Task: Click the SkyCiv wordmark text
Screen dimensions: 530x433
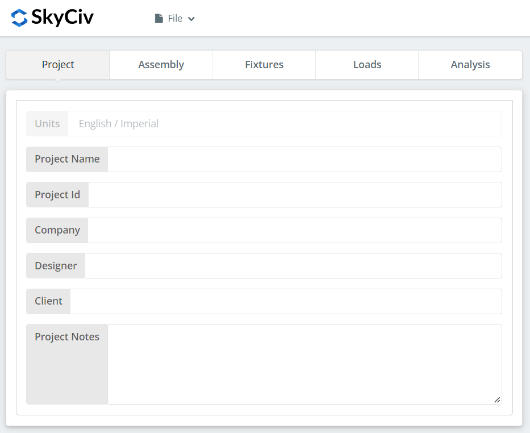Action: pos(62,18)
